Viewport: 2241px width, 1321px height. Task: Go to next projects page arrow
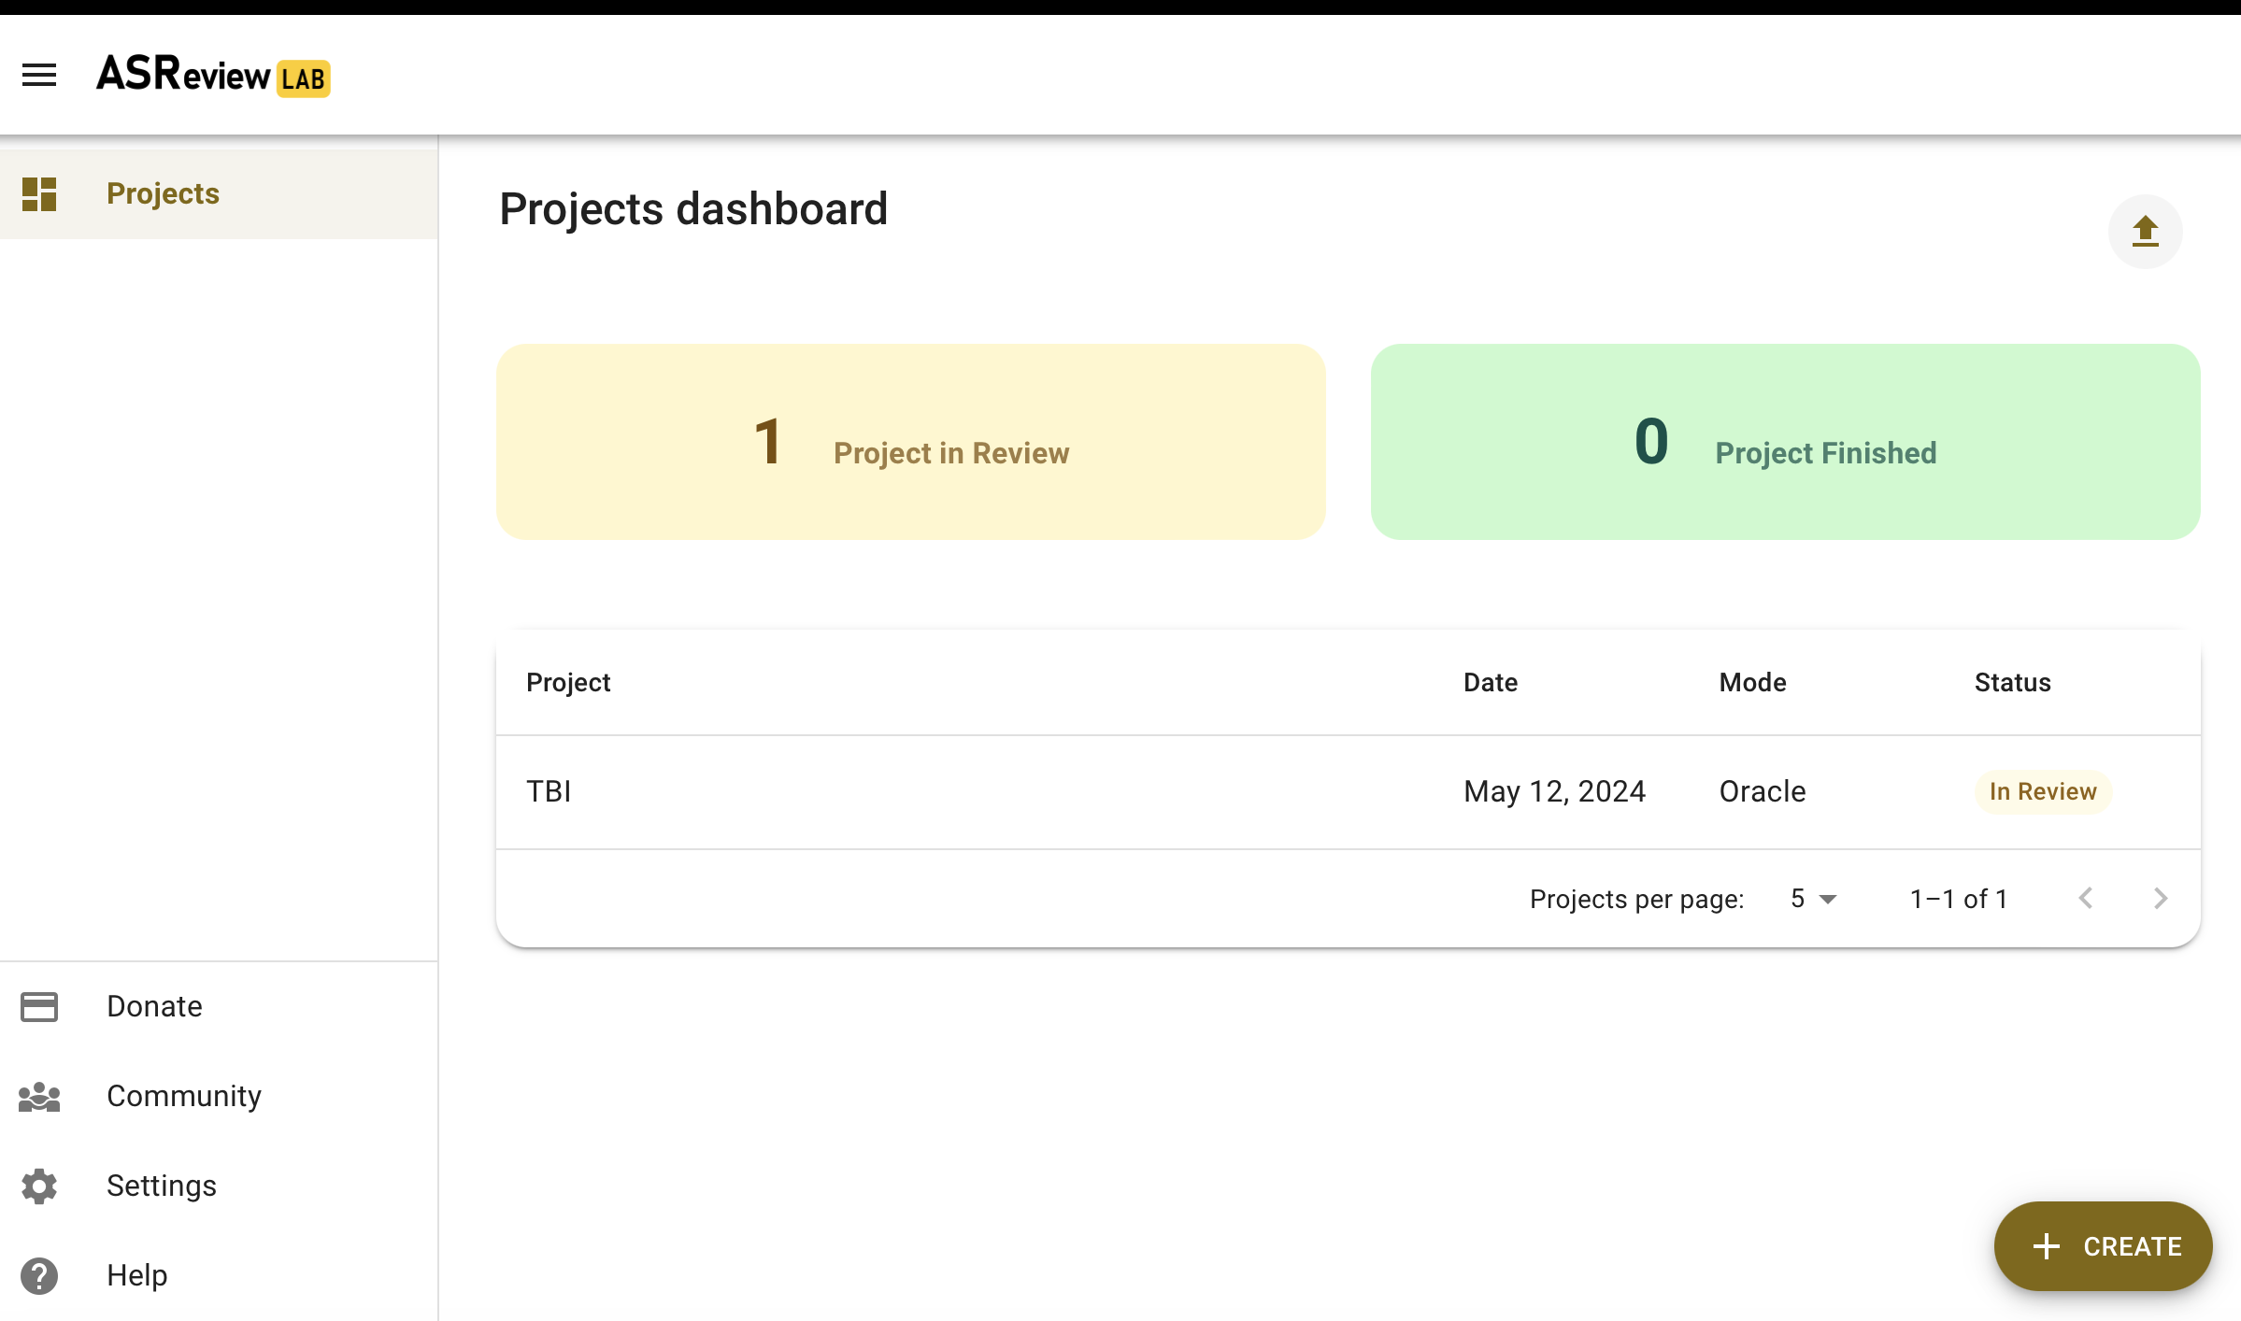[2160, 899]
